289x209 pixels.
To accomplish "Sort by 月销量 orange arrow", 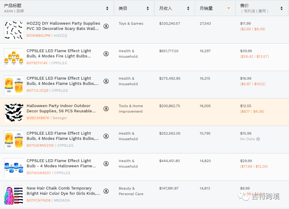I will (229, 8).
